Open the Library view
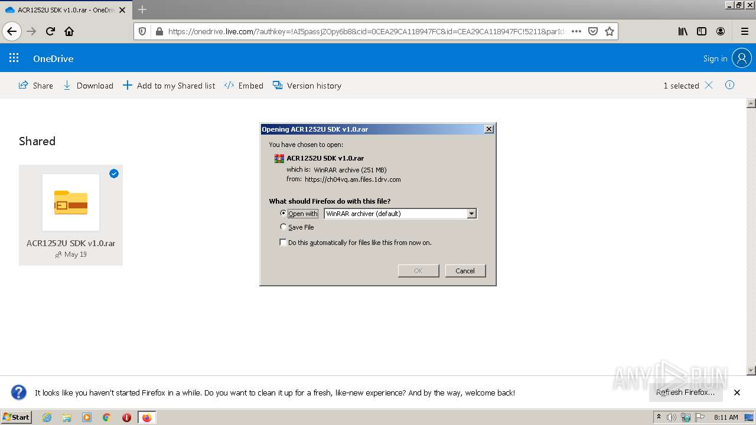The image size is (756, 425). [683, 31]
